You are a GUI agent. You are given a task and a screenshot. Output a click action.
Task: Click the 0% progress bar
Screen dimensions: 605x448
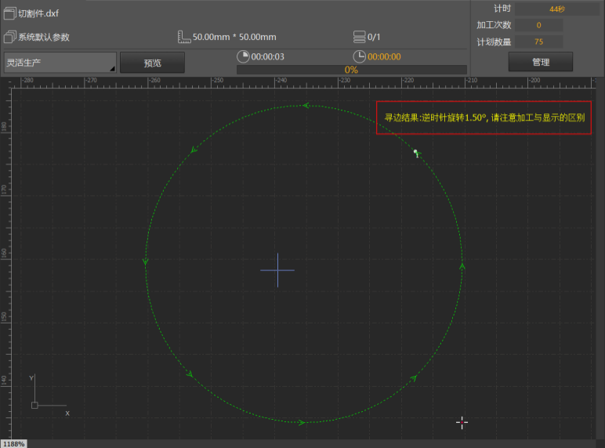[x=351, y=70]
